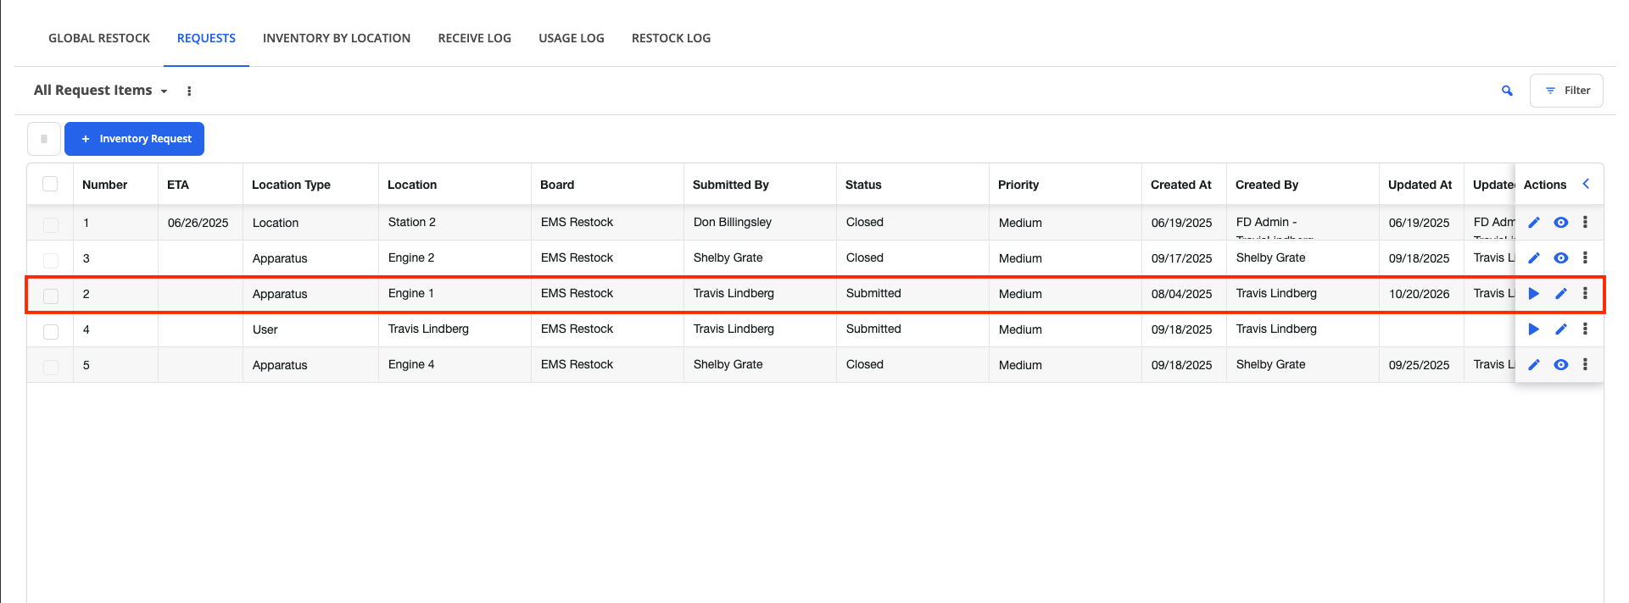Open more options for request number 4

pyautogui.click(x=1585, y=329)
